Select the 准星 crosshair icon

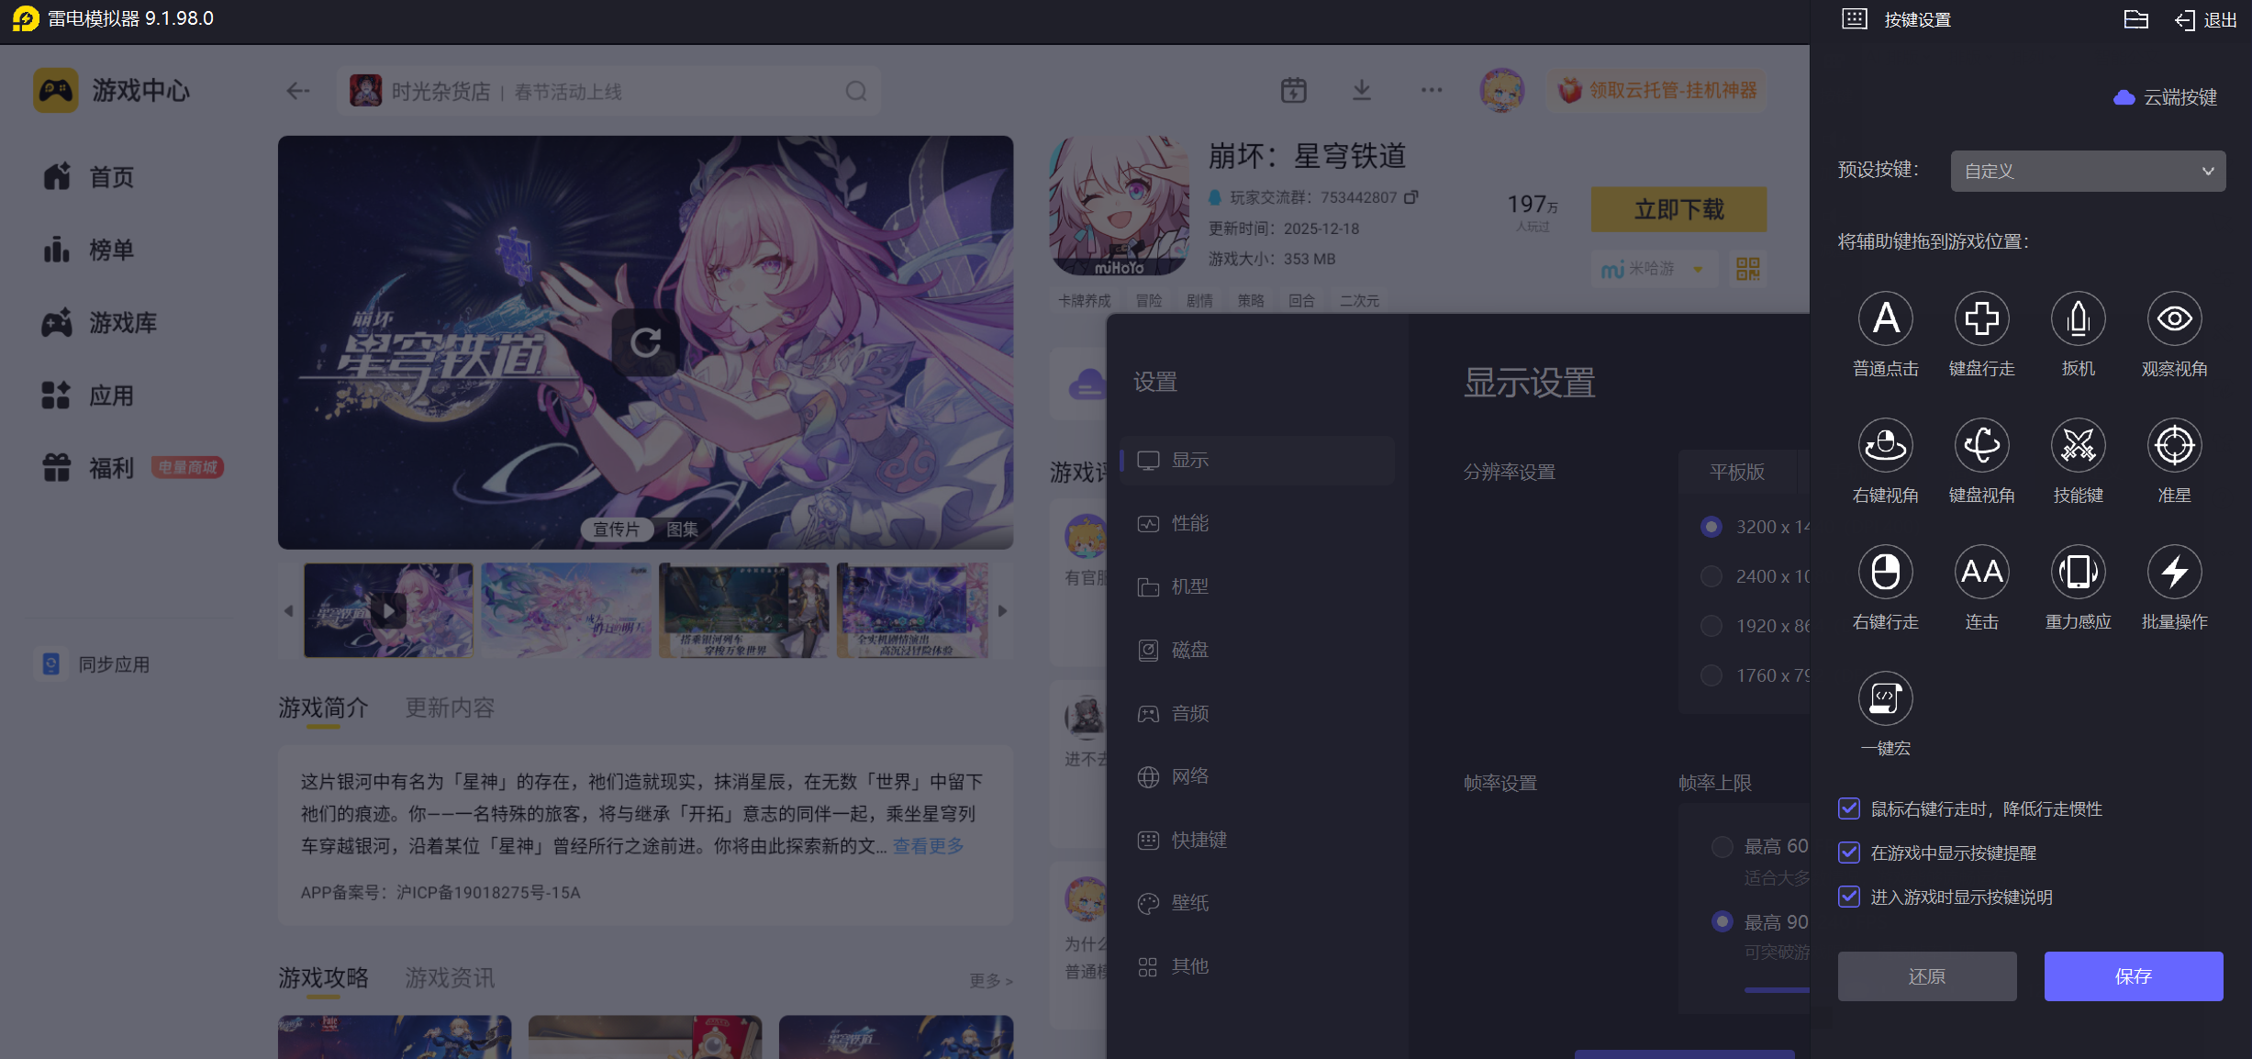(2174, 446)
